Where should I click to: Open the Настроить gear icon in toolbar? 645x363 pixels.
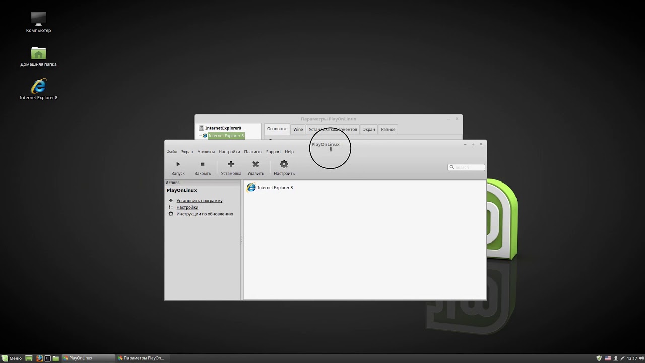click(x=284, y=164)
